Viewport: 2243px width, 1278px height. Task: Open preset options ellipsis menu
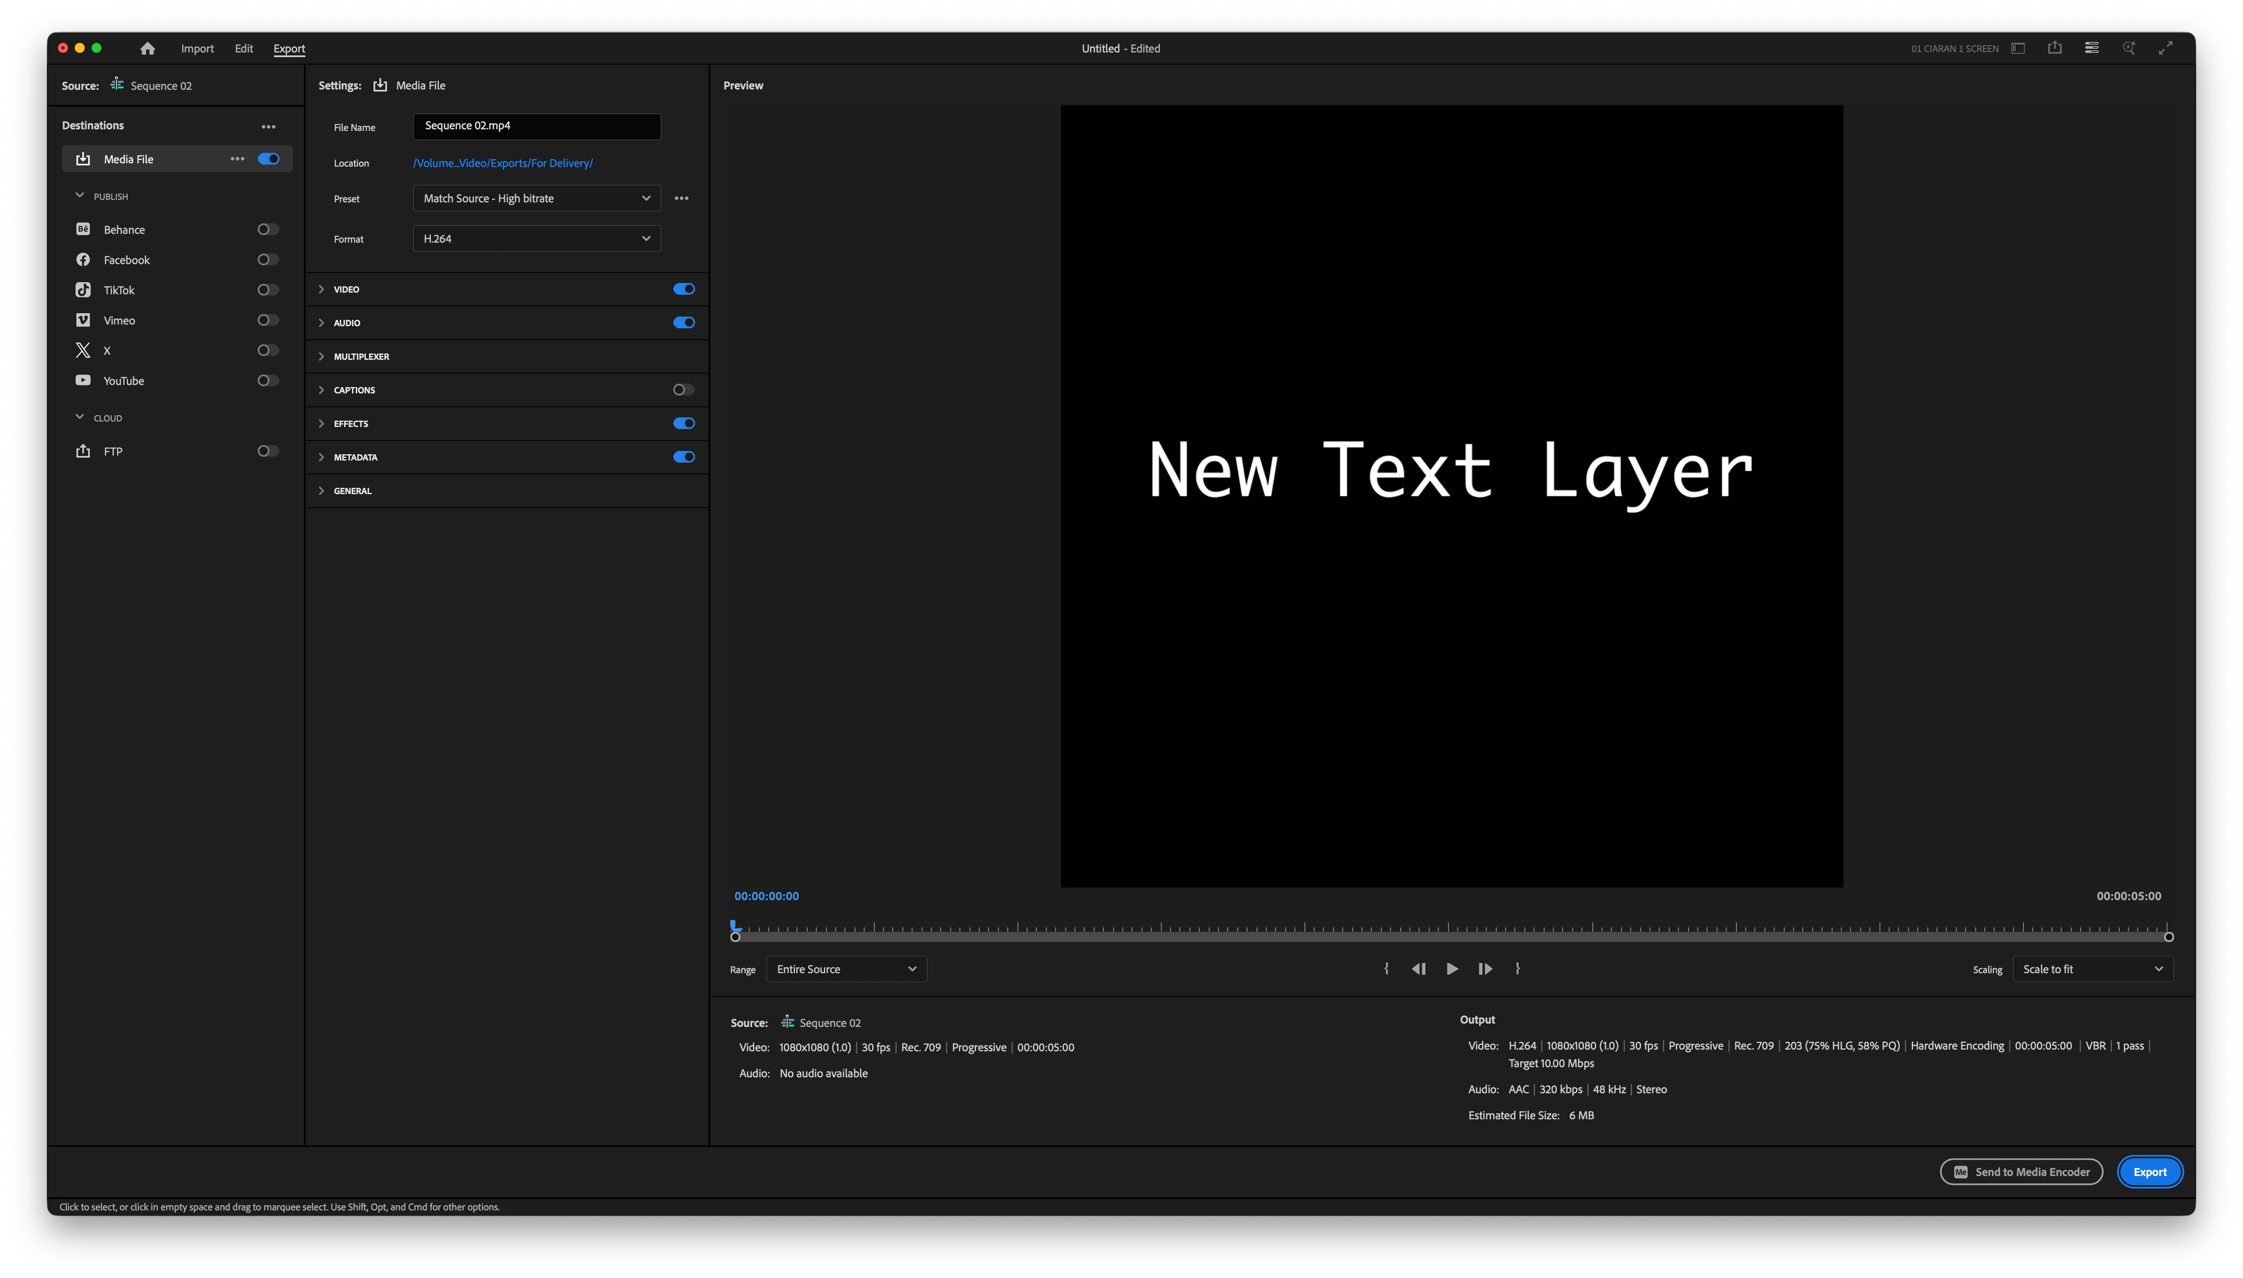[x=682, y=198]
